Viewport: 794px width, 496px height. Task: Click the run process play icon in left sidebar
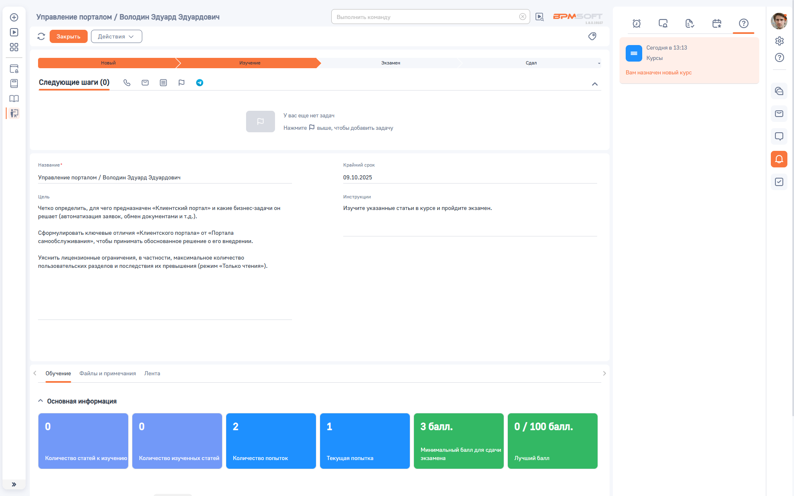[14, 32]
